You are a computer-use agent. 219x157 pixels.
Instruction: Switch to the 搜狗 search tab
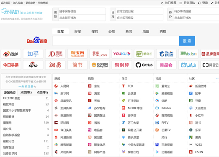coord(95,31)
